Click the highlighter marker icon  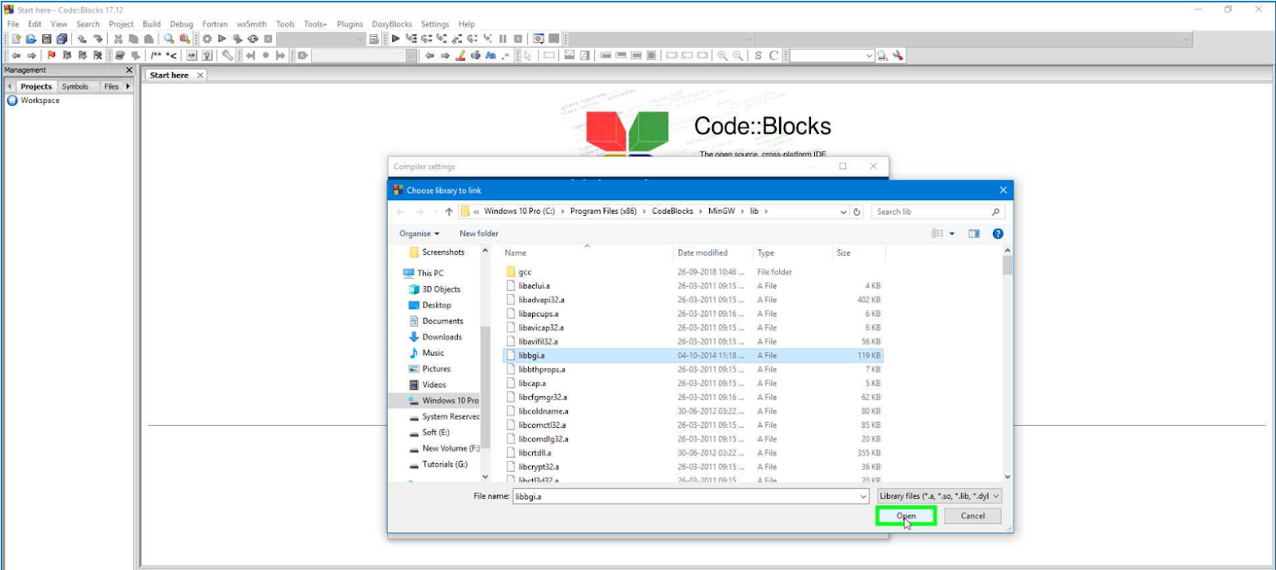click(460, 56)
